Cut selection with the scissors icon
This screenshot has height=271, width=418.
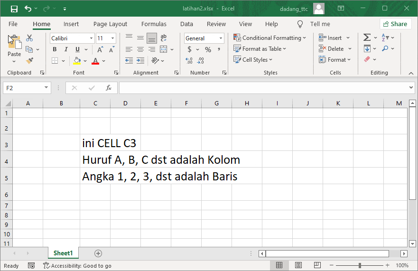pos(29,38)
